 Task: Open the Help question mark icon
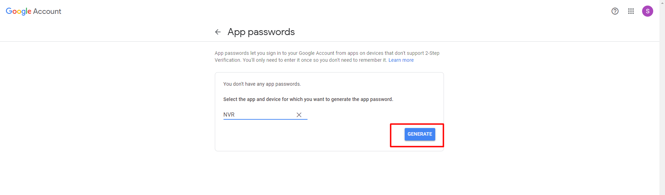(x=615, y=11)
